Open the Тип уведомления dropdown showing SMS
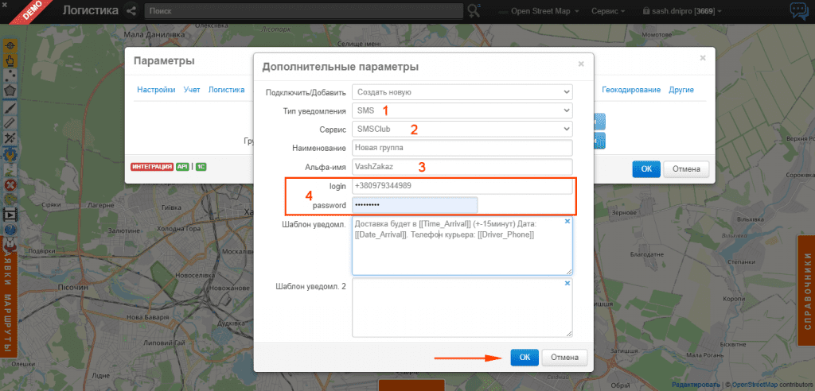 [462, 110]
